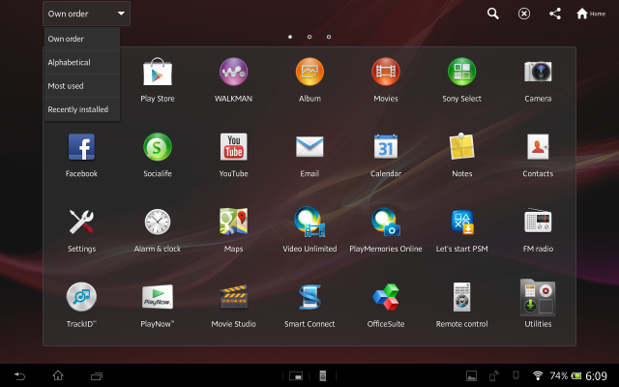Tap the Wi-Fi status icon
The image size is (619, 387).
pyautogui.click(x=538, y=375)
